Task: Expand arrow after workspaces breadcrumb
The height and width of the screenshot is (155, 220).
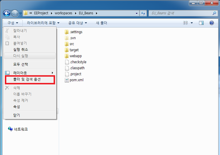Action: [76, 13]
